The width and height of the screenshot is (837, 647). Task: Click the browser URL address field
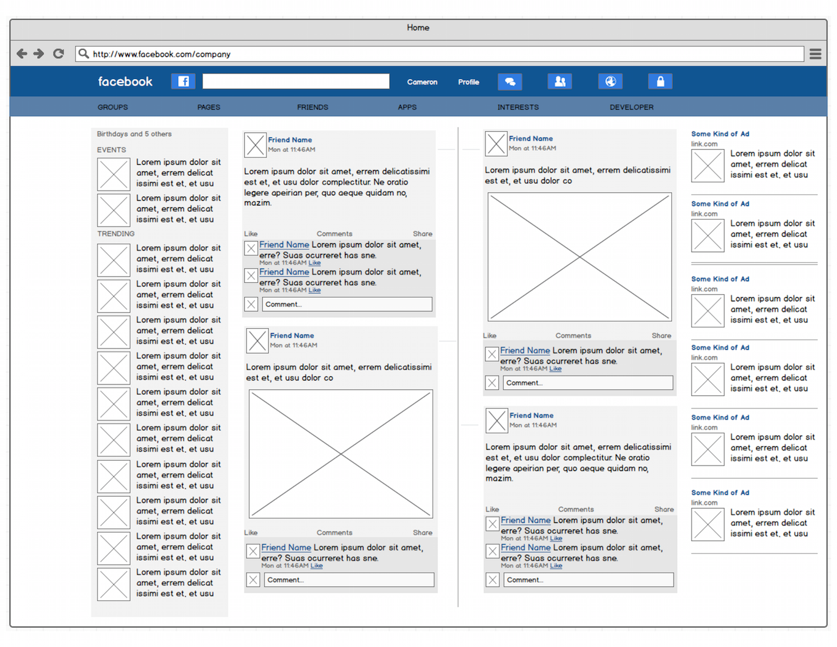[x=443, y=54]
